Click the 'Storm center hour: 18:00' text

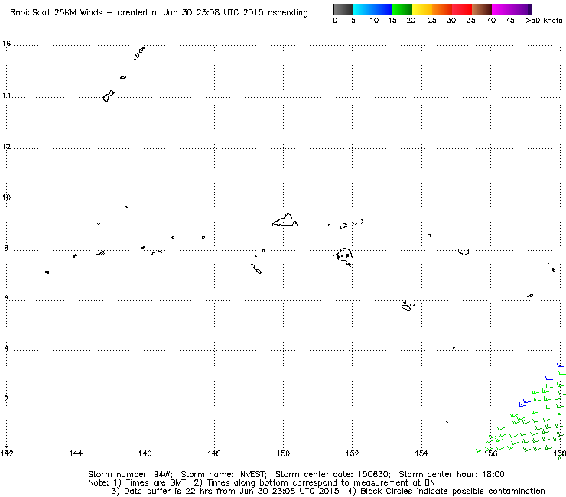tap(451, 474)
